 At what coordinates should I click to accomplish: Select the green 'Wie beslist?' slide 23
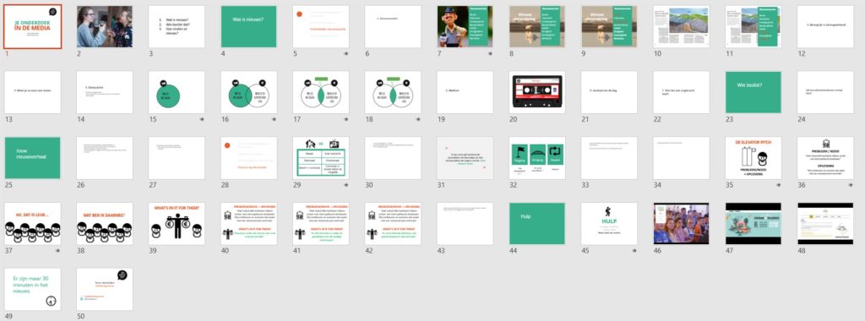pos(753,92)
